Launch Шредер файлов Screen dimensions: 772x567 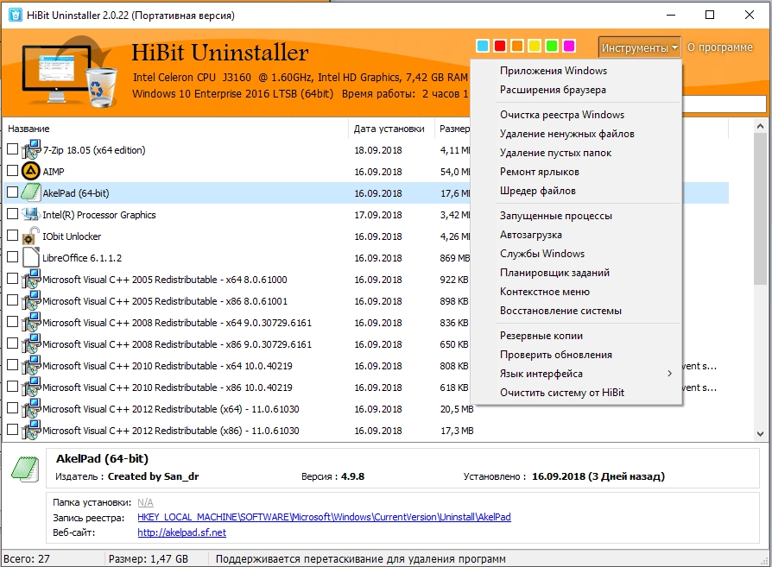(576, 191)
